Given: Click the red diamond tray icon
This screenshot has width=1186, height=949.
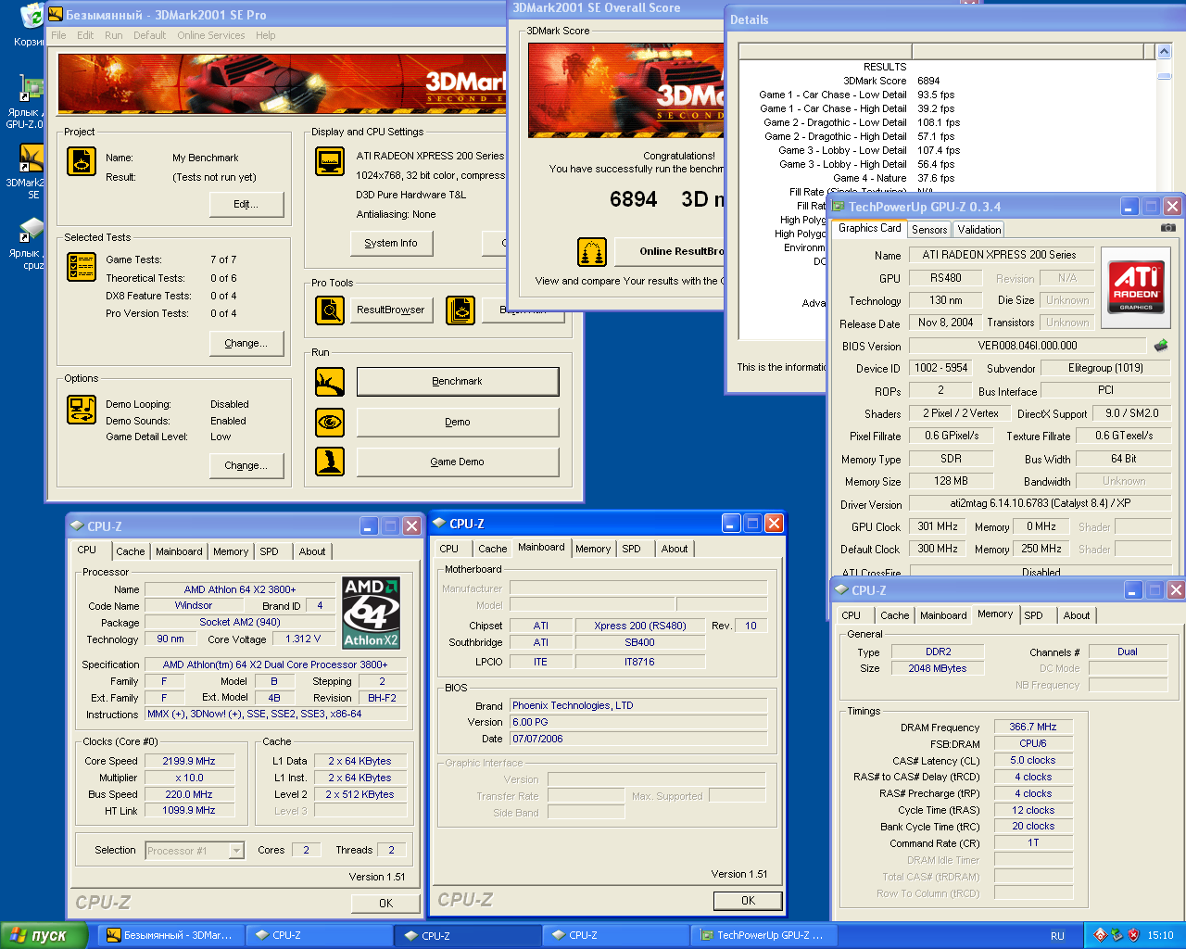Looking at the screenshot, I should 1100,935.
